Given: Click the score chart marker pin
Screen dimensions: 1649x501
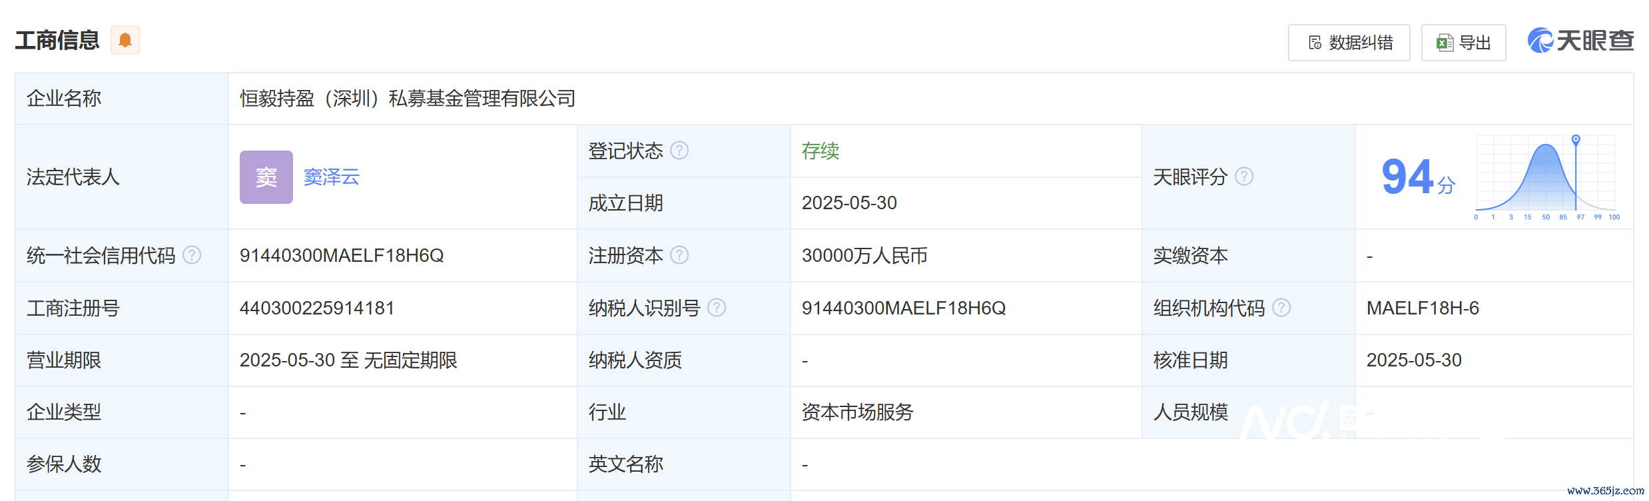Looking at the screenshot, I should coord(1576,140).
